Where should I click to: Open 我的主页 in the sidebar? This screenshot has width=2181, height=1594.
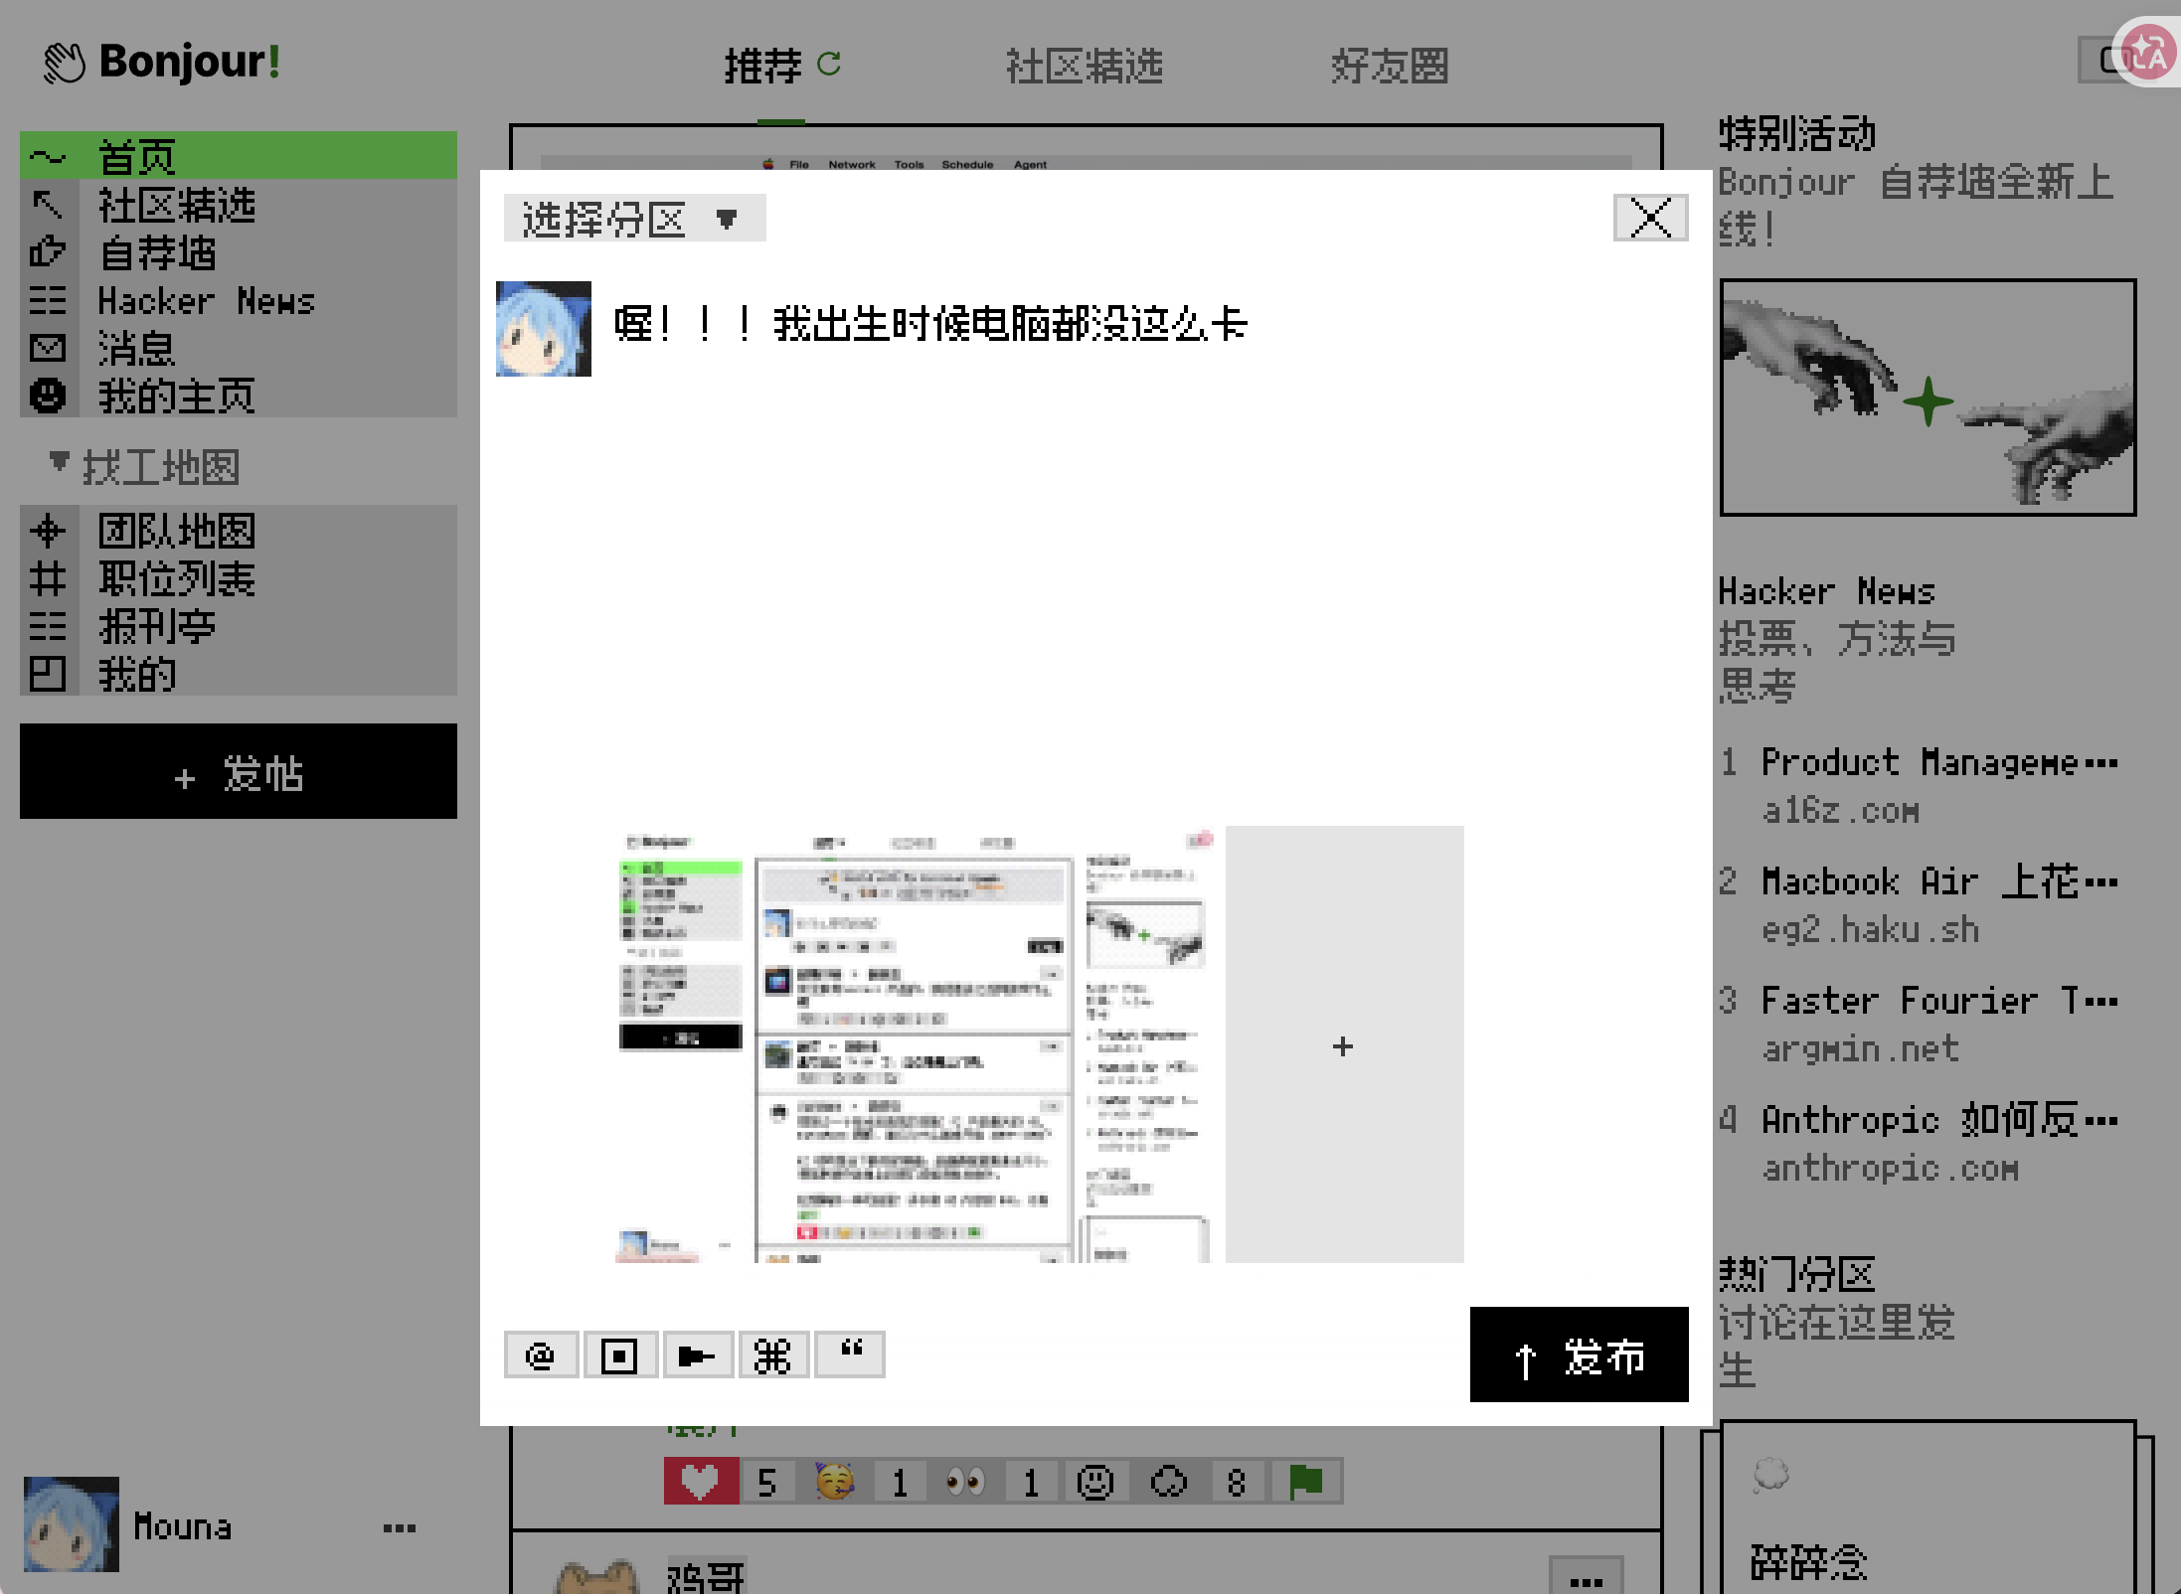[x=239, y=396]
